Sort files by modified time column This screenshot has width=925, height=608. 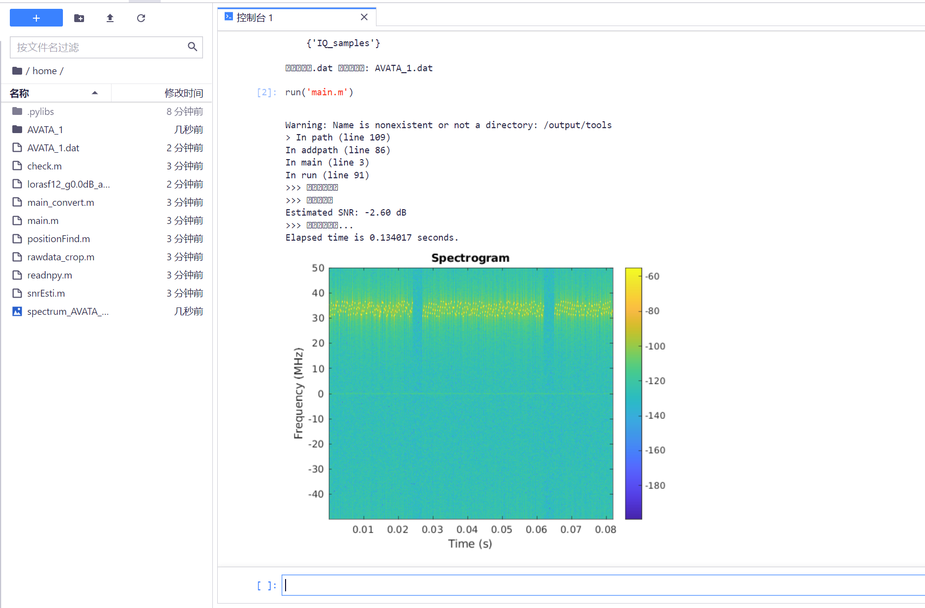[183, 93]
